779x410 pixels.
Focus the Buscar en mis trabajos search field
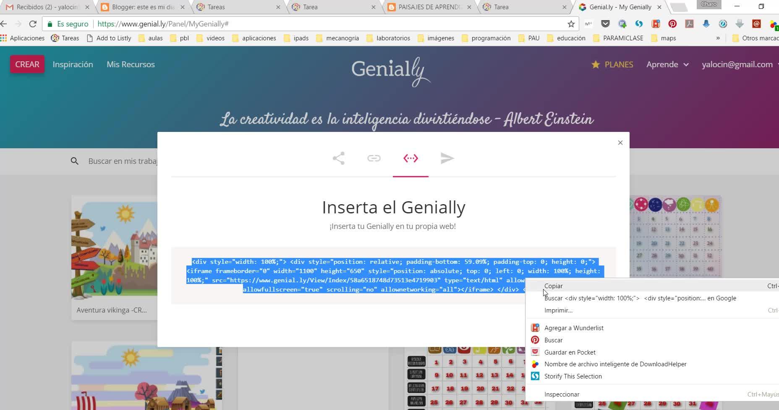tap(123, 161)
